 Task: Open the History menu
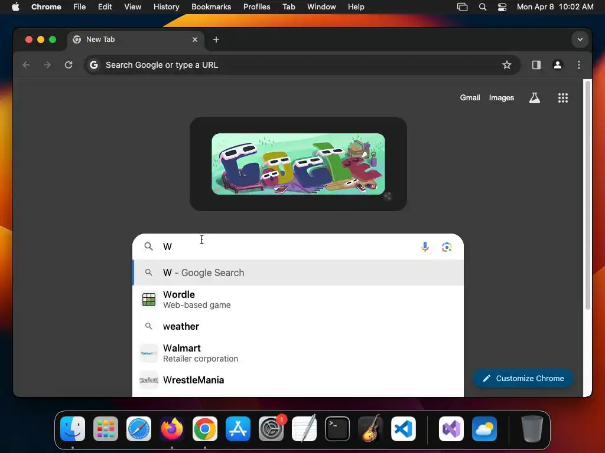(x=166, y=7)
